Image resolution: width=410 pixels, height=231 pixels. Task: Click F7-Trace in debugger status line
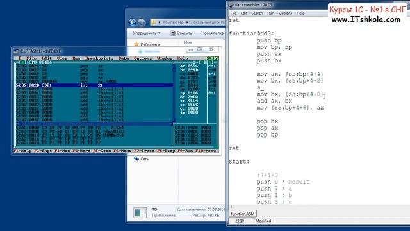click(143, 151)
